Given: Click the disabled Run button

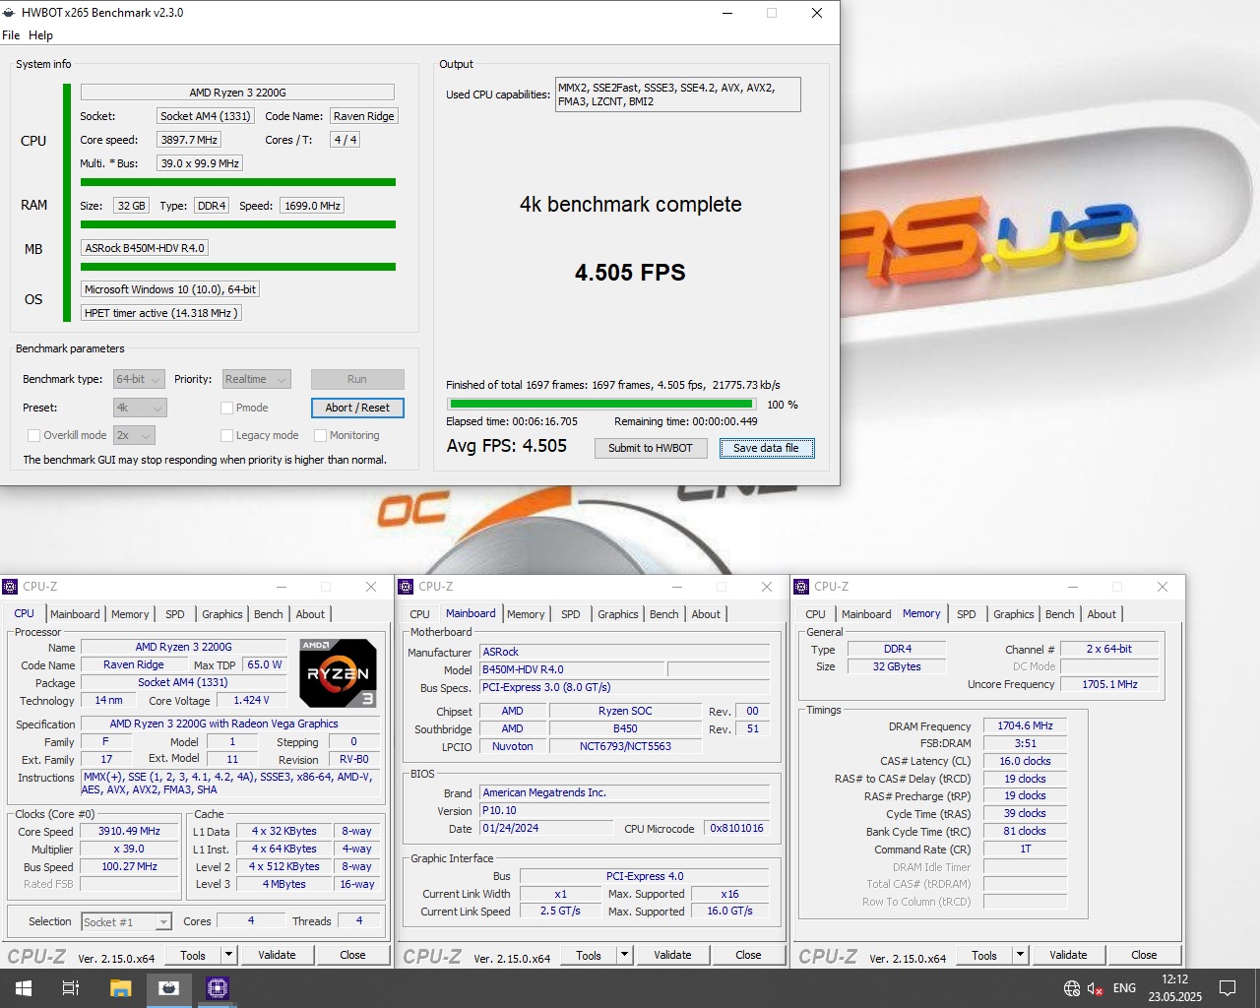Looking at the screenshot, I should [x=357, y=379].
